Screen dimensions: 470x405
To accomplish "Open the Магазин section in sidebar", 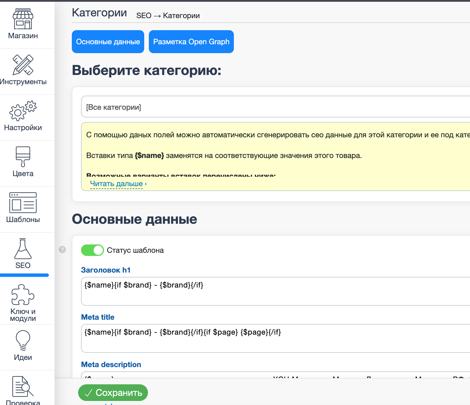I will pyautogui.click(x=23, y=24).
